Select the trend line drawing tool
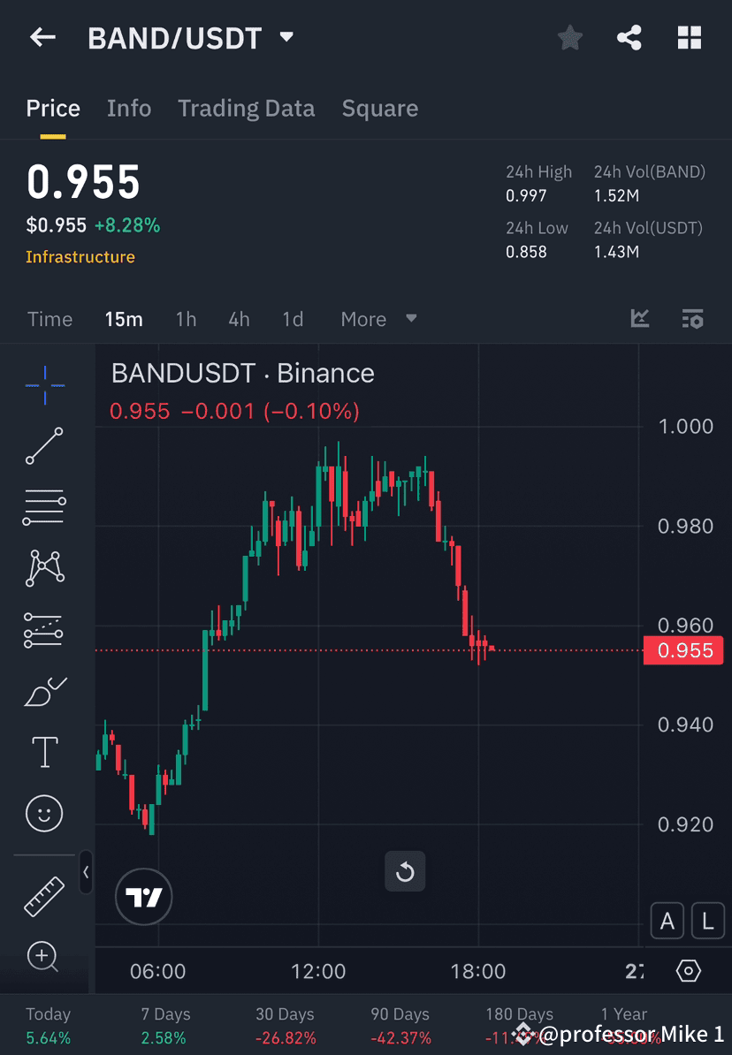Screen dimensions: 732x1055 point(42,446)
